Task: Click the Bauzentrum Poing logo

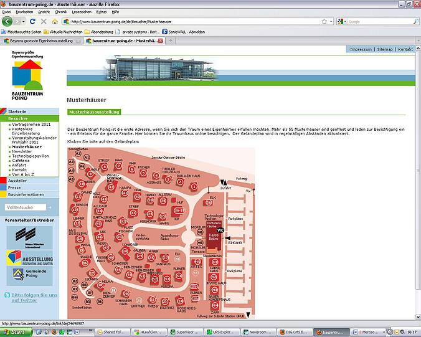Action: [x=27, y=75]
